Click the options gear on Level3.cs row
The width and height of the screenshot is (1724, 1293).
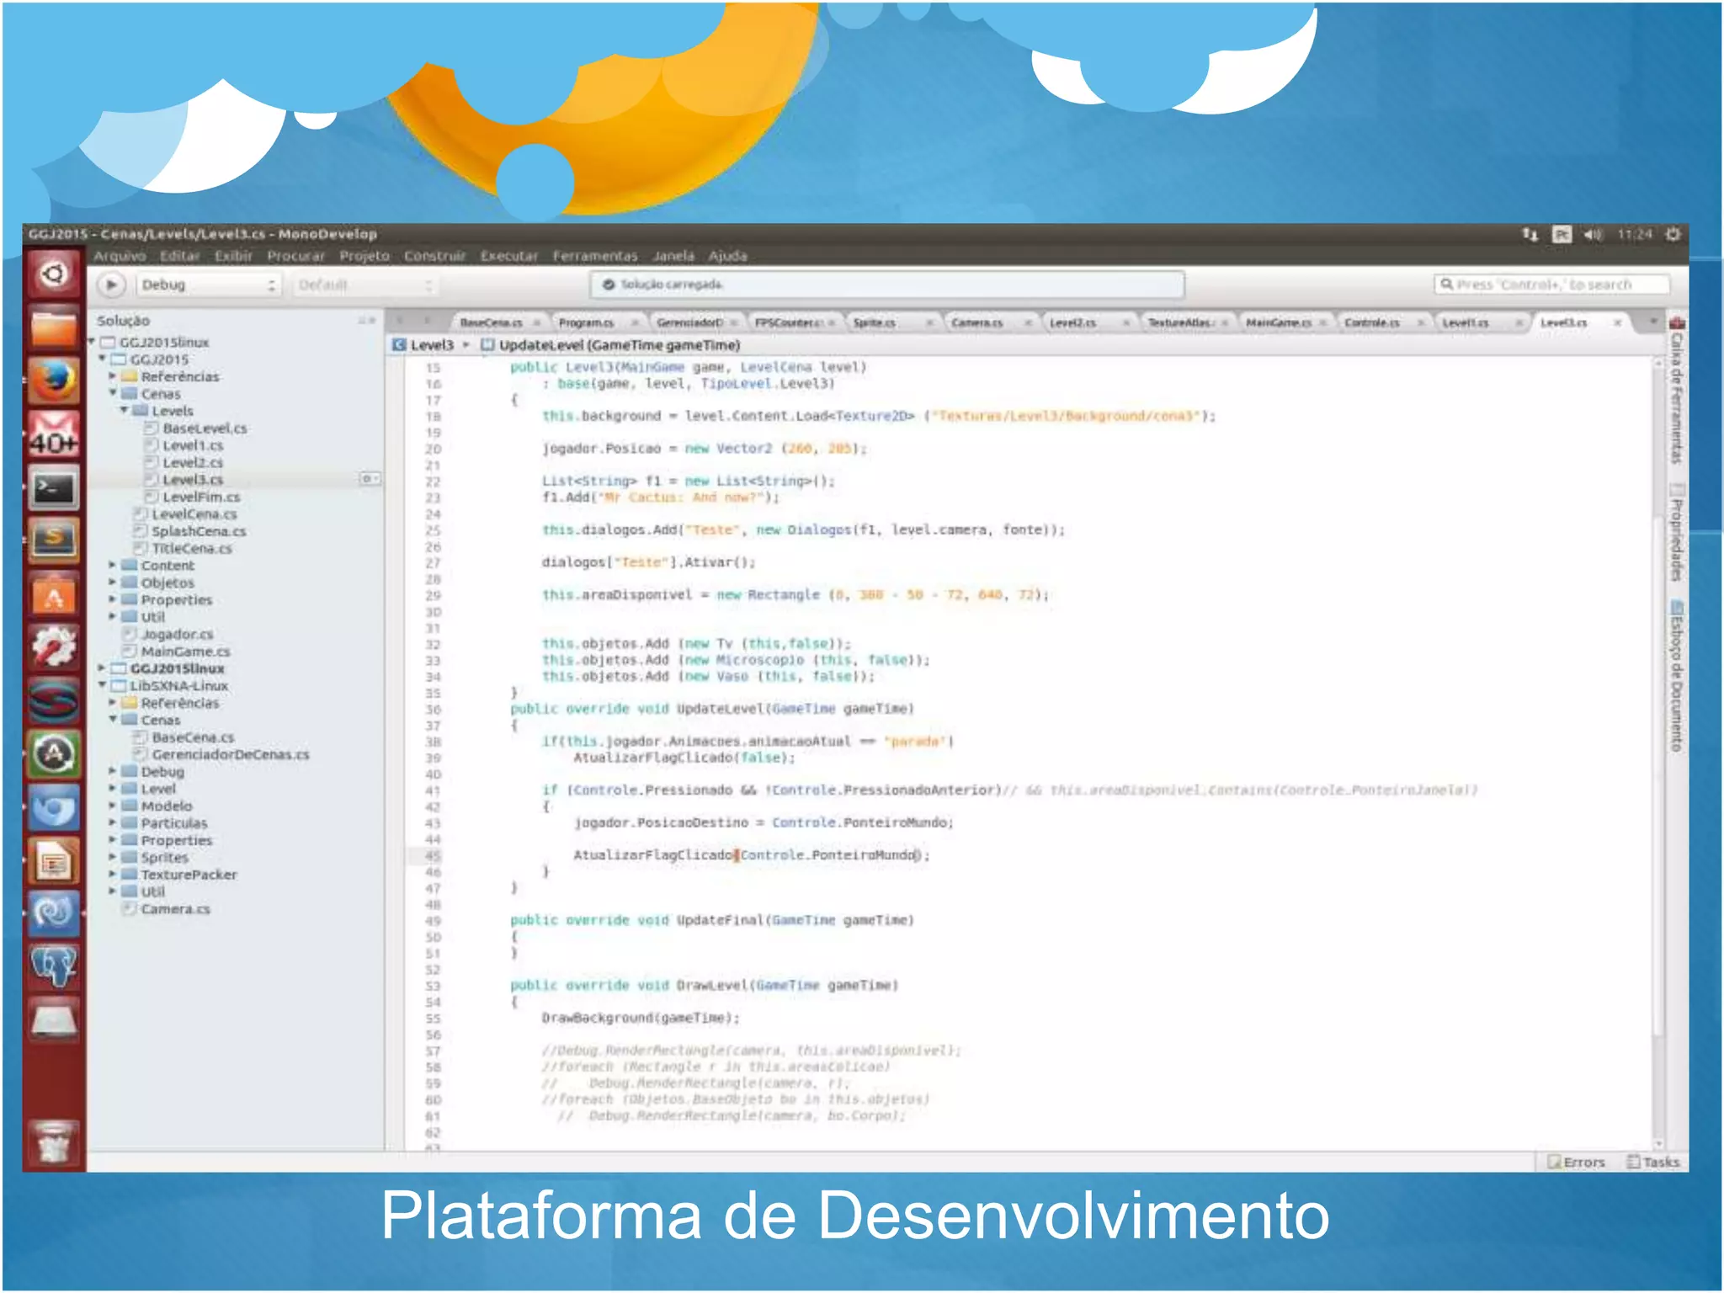pos(370,479)
